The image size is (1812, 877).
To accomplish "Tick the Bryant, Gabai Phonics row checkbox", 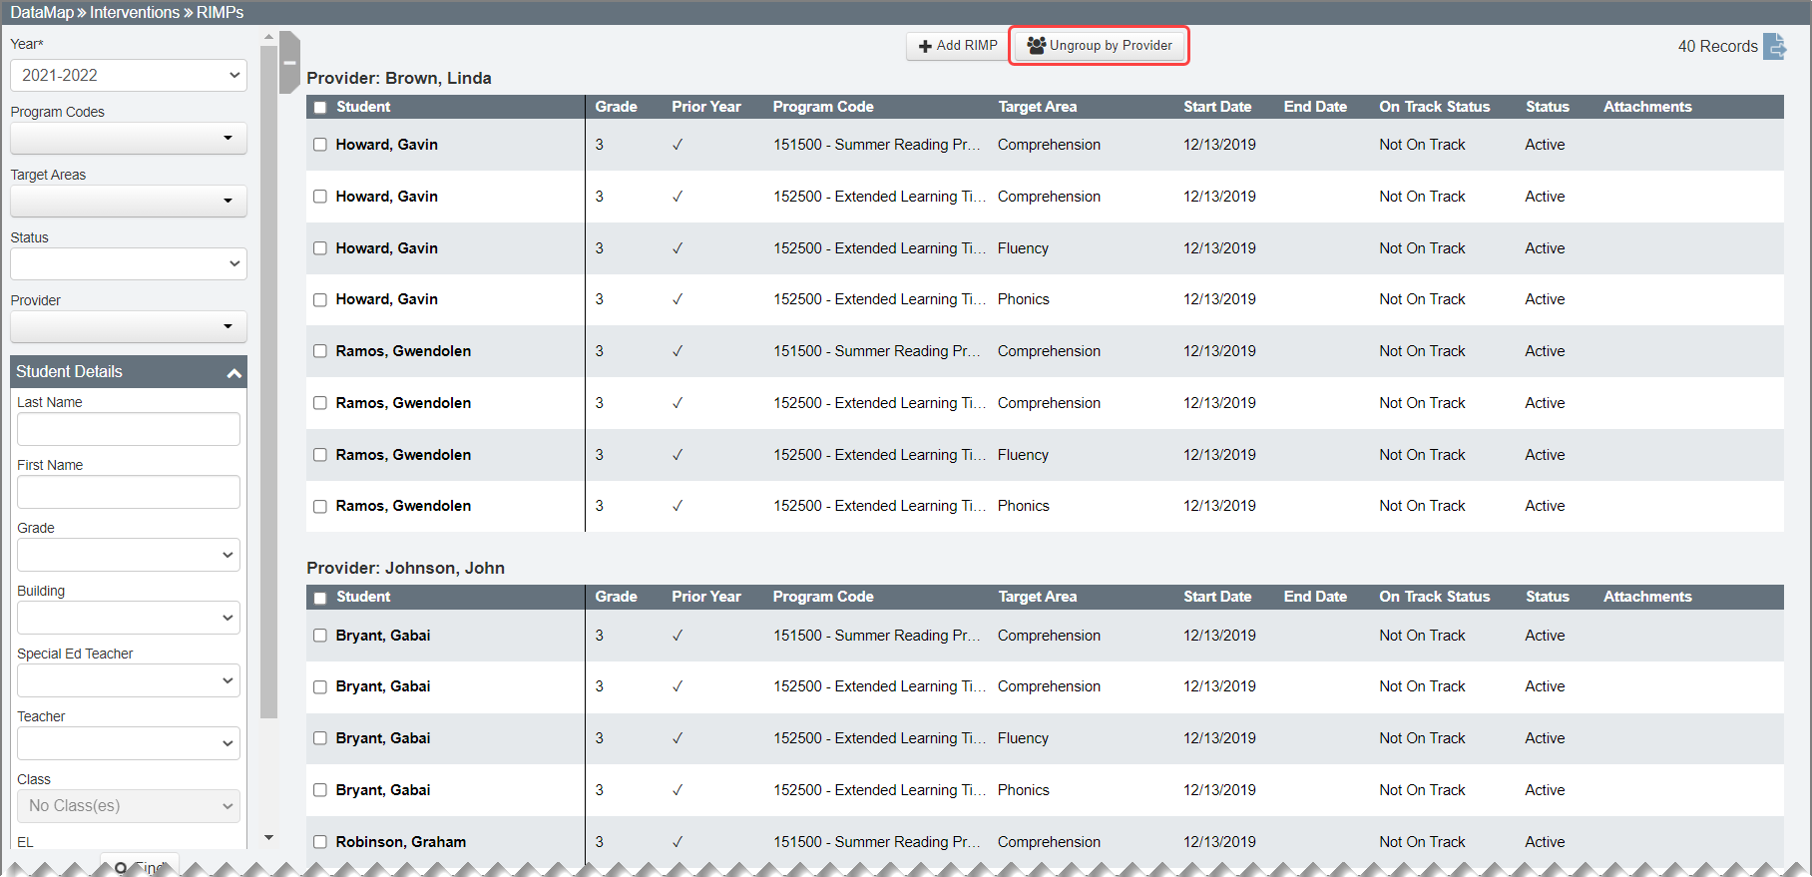I will pos(320,790).
